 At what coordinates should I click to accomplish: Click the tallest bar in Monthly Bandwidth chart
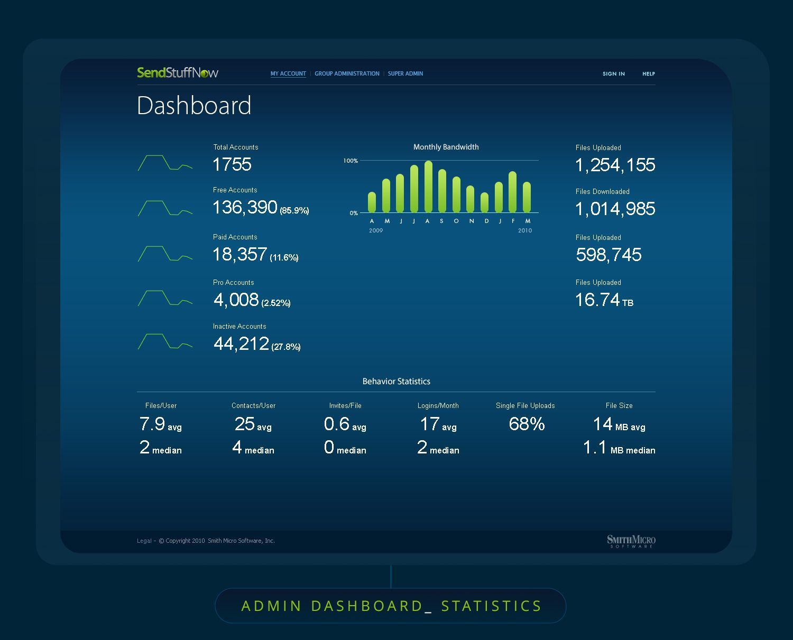click(x=429, y=187)
